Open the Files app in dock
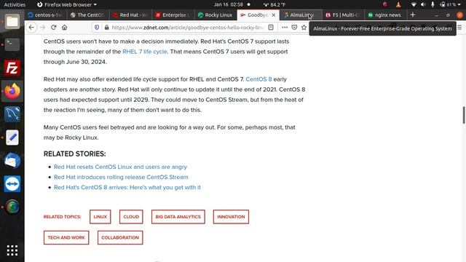Viewport: 466px width, 262px height. (x=12, y=21)
